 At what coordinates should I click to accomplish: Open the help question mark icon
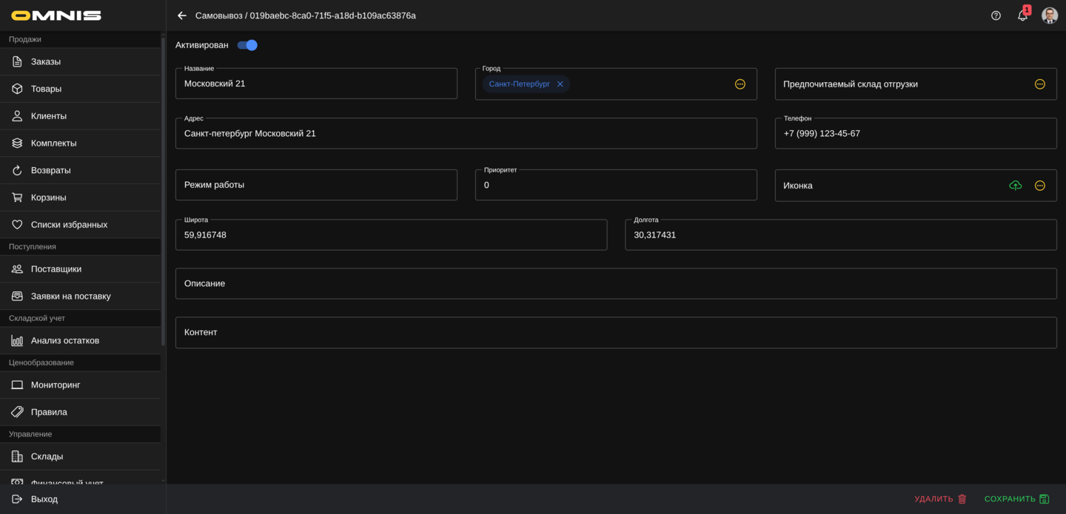[x=996, y=16]
